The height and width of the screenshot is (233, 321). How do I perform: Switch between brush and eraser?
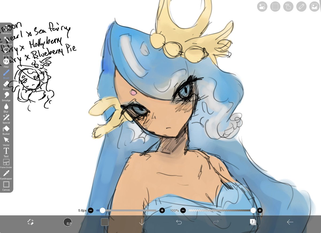pyautogui.click(x=30, y=222)
